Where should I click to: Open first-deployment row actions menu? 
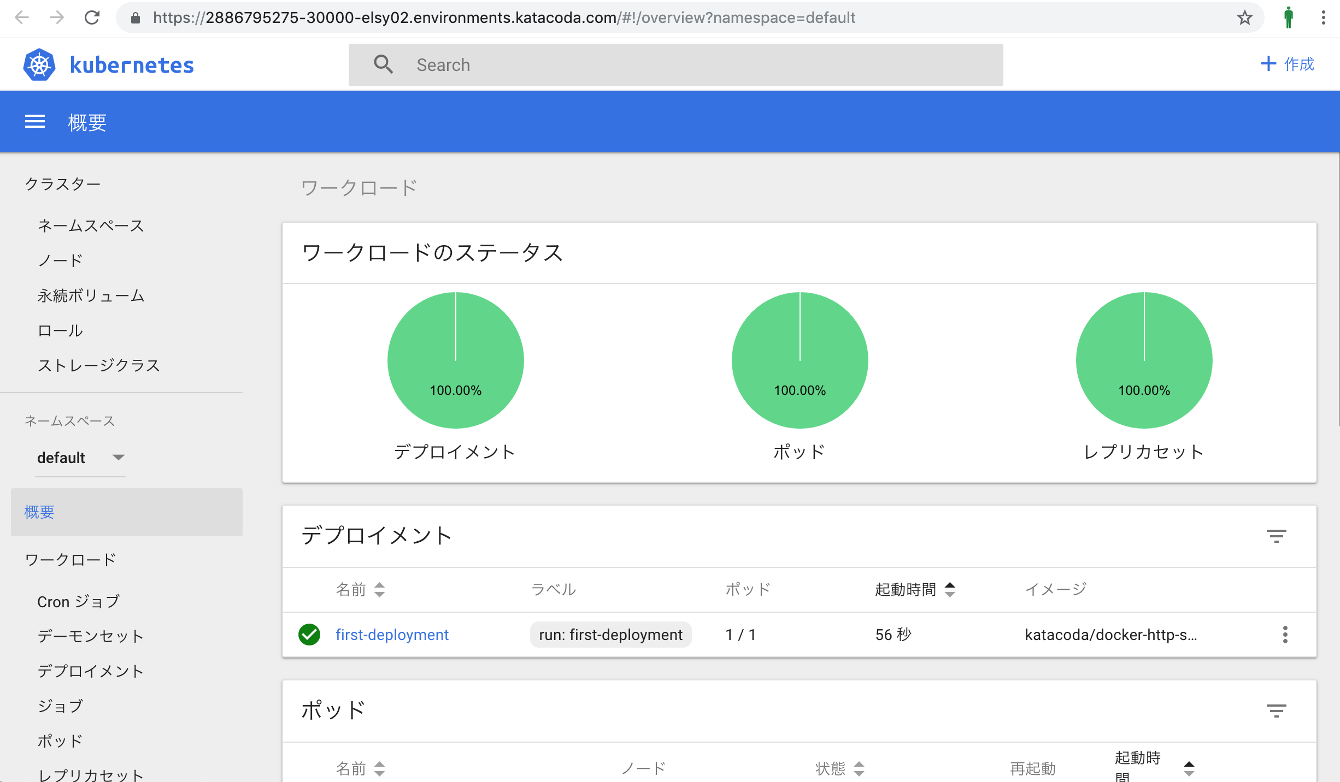[1285, 635]
